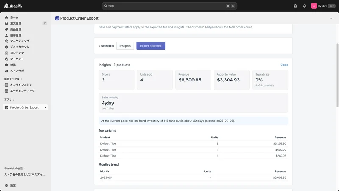339x191 pixels.
Task: Expand the Sidekick の会話 section
Action: click(15, 168)
